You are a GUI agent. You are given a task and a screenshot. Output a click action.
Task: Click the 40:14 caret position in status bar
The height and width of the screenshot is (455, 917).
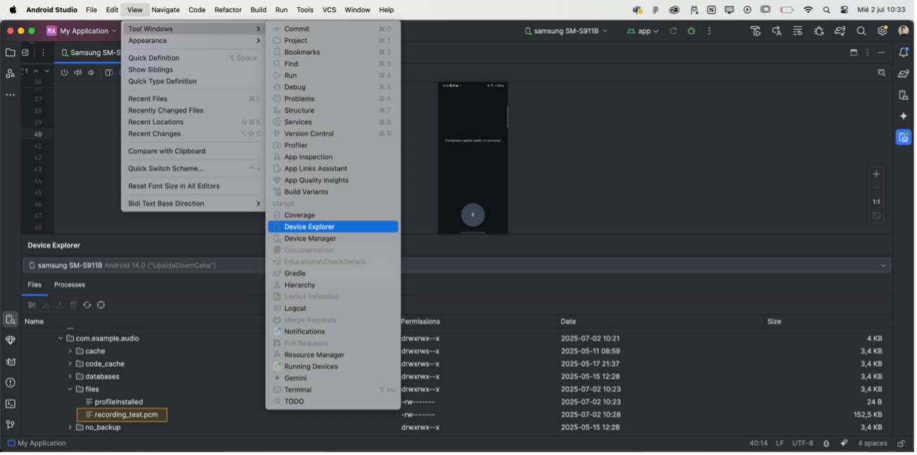[x=758, y=443]
